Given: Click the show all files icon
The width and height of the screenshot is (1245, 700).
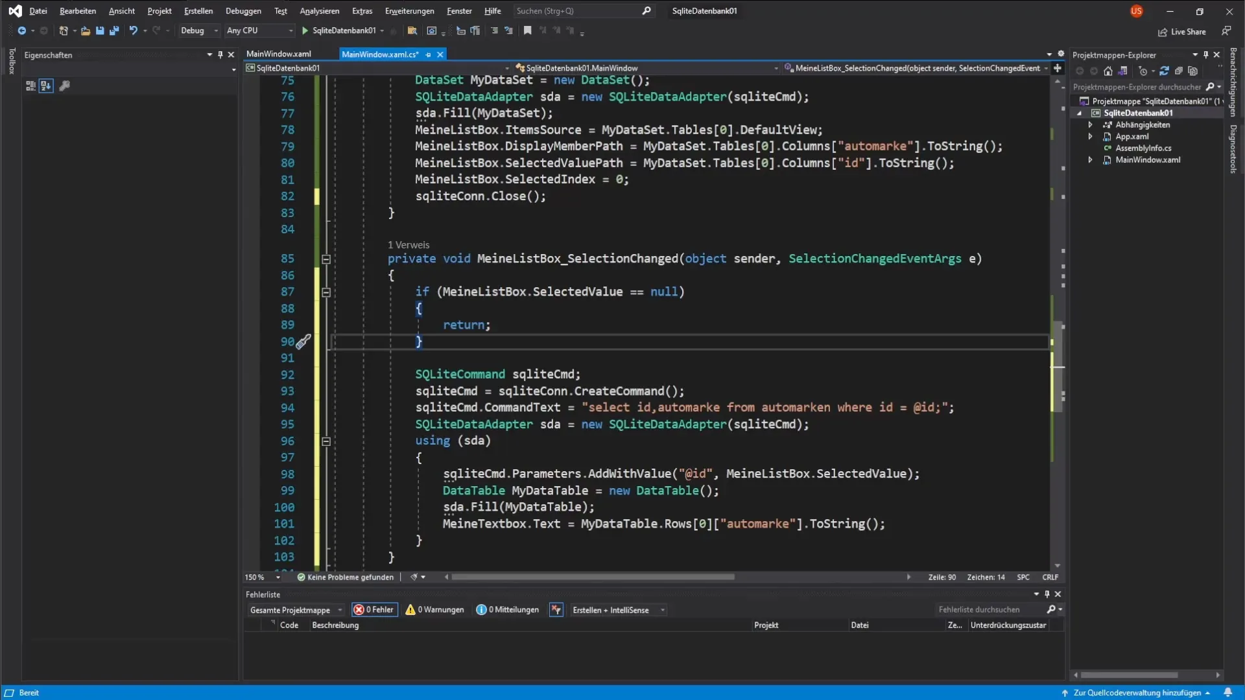Looking at the screenshot, I should click(1192, 71).
